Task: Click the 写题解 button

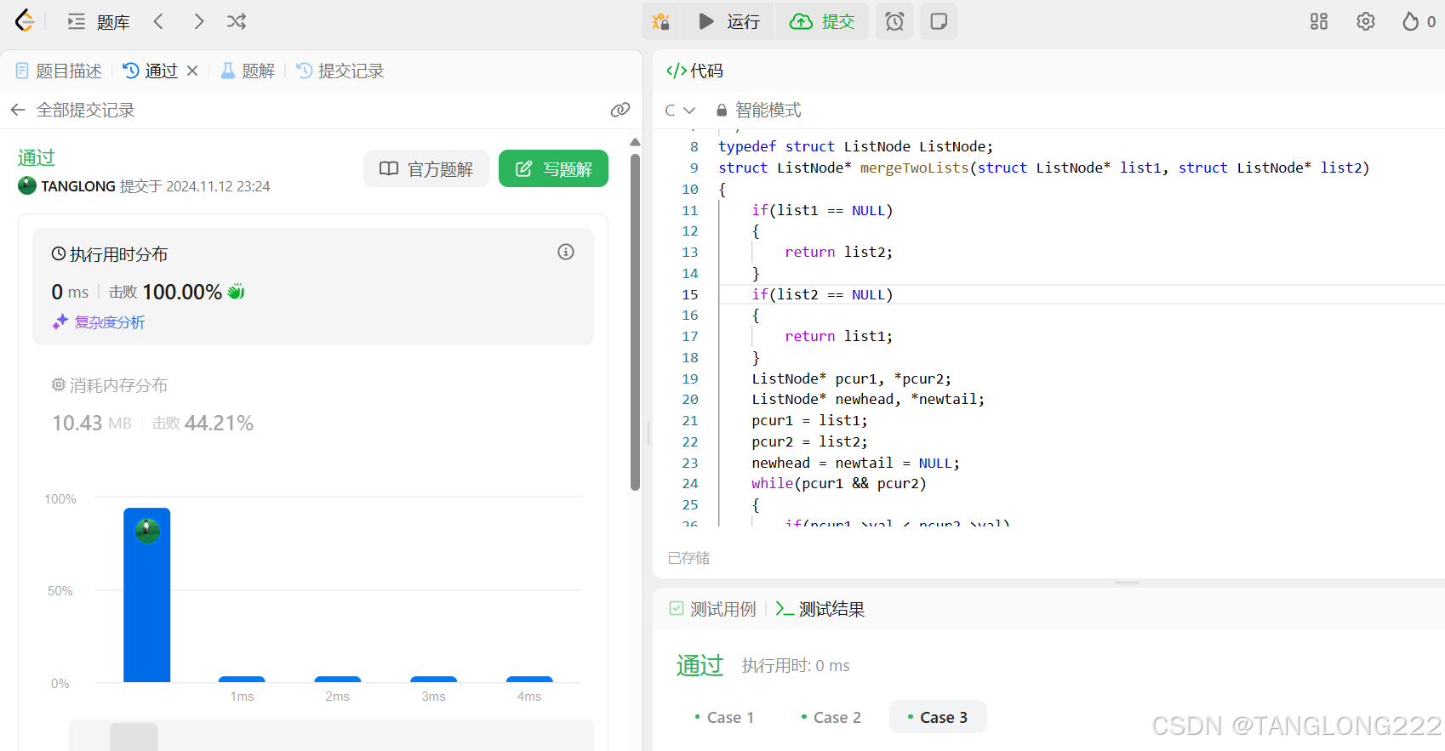Action: 553,168
